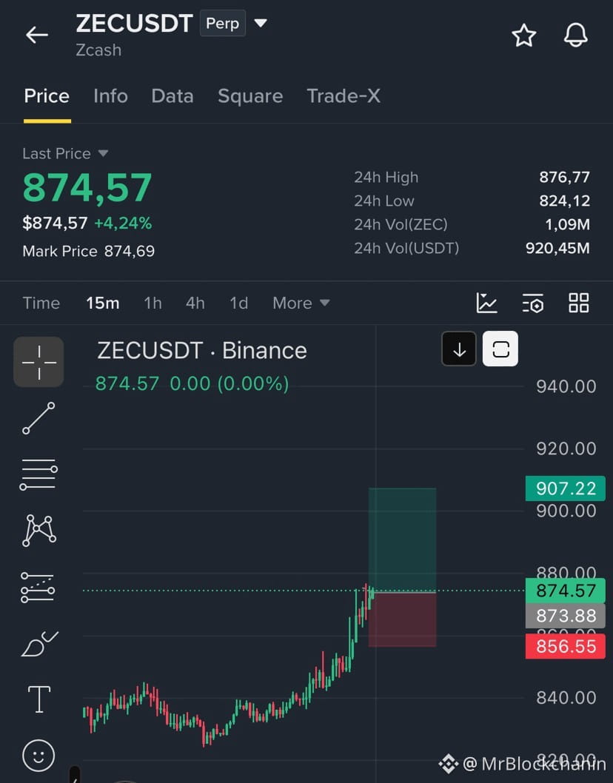
Task: Click the ZECUSDT · Binance chart title
Action: coord(202,350)
